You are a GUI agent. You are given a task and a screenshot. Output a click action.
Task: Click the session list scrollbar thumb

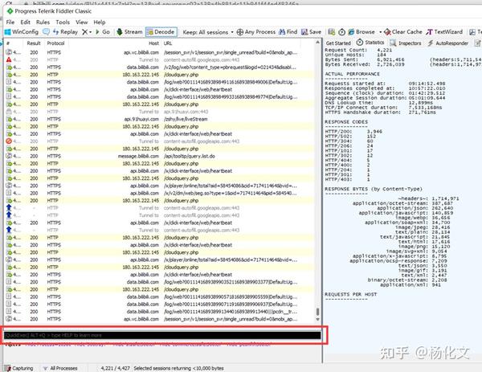[318, 312]
